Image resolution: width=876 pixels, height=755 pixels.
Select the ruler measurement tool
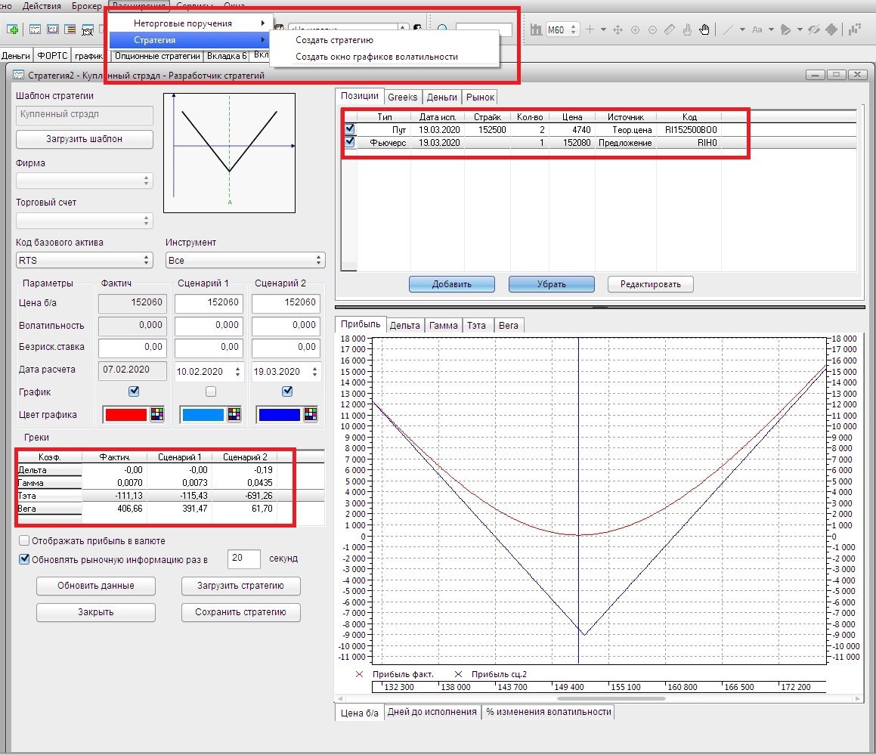pos(670,30)
